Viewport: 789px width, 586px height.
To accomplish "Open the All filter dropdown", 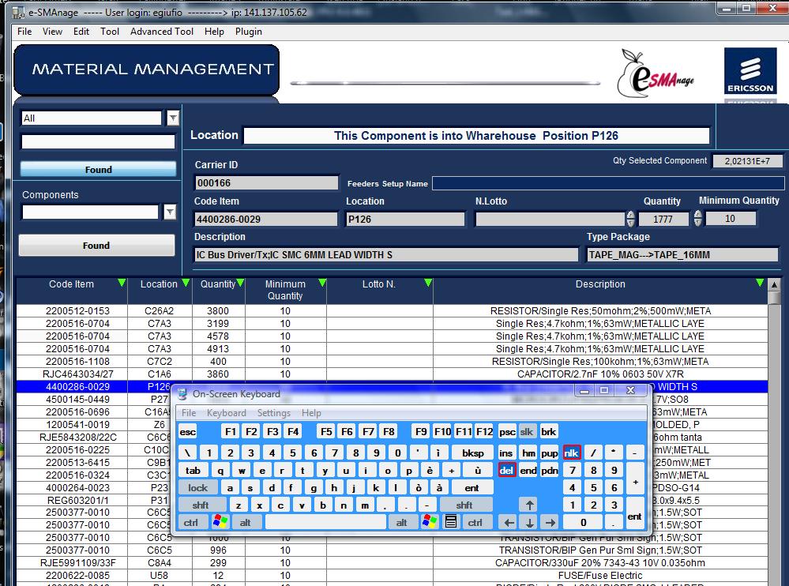I will coord(173,118).
